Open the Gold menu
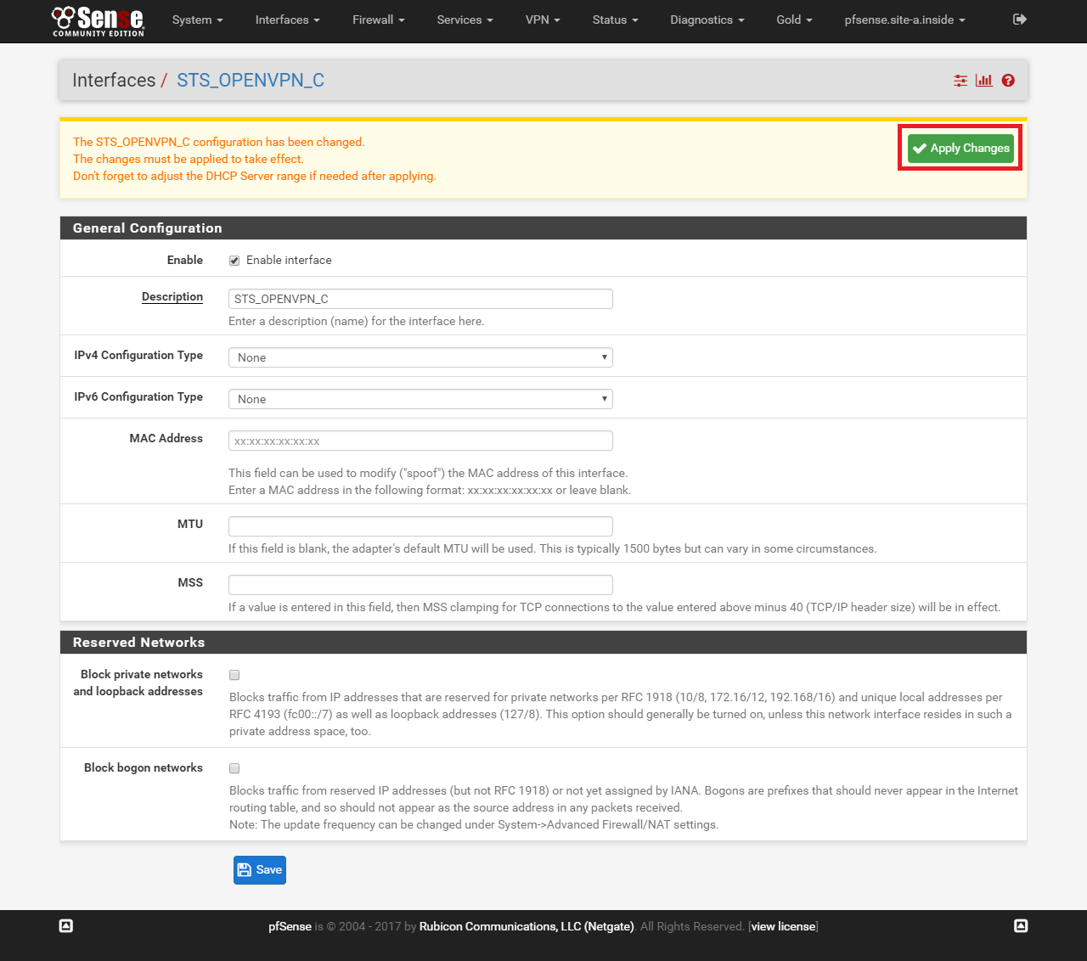 [x=794, y=20]
